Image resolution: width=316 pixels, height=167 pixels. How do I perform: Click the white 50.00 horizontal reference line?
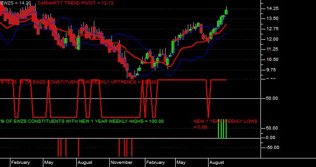pyautogui.click(x=130, y=98)
